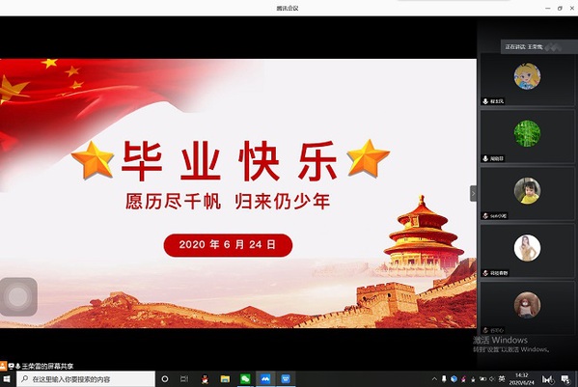Click the taskbar search input field
Image resolution: width=578 pixels, height=387 pixels.
pyautogui.click(x=86, y=379)
